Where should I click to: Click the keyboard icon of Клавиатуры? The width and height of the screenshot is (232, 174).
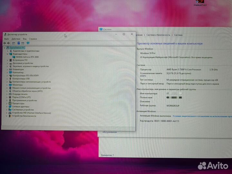tap(10, 69)
